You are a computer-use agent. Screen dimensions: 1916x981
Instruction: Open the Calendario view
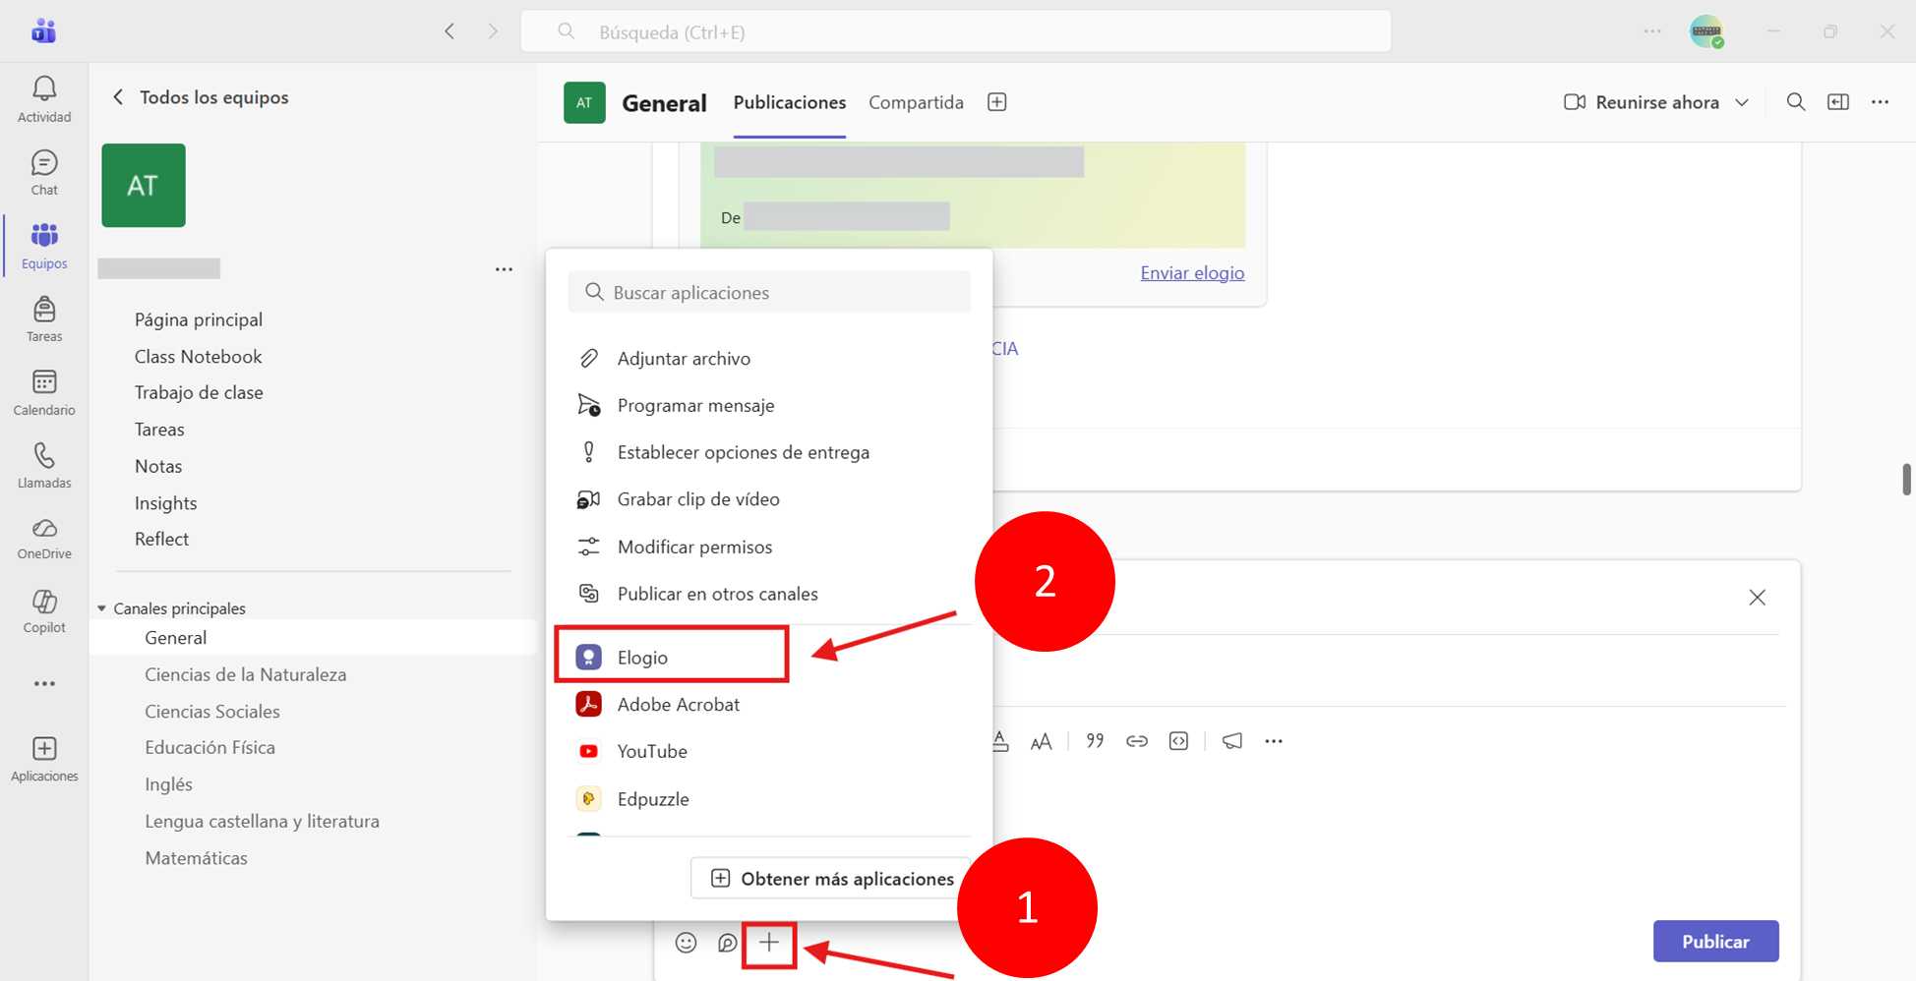coord(44,392)
